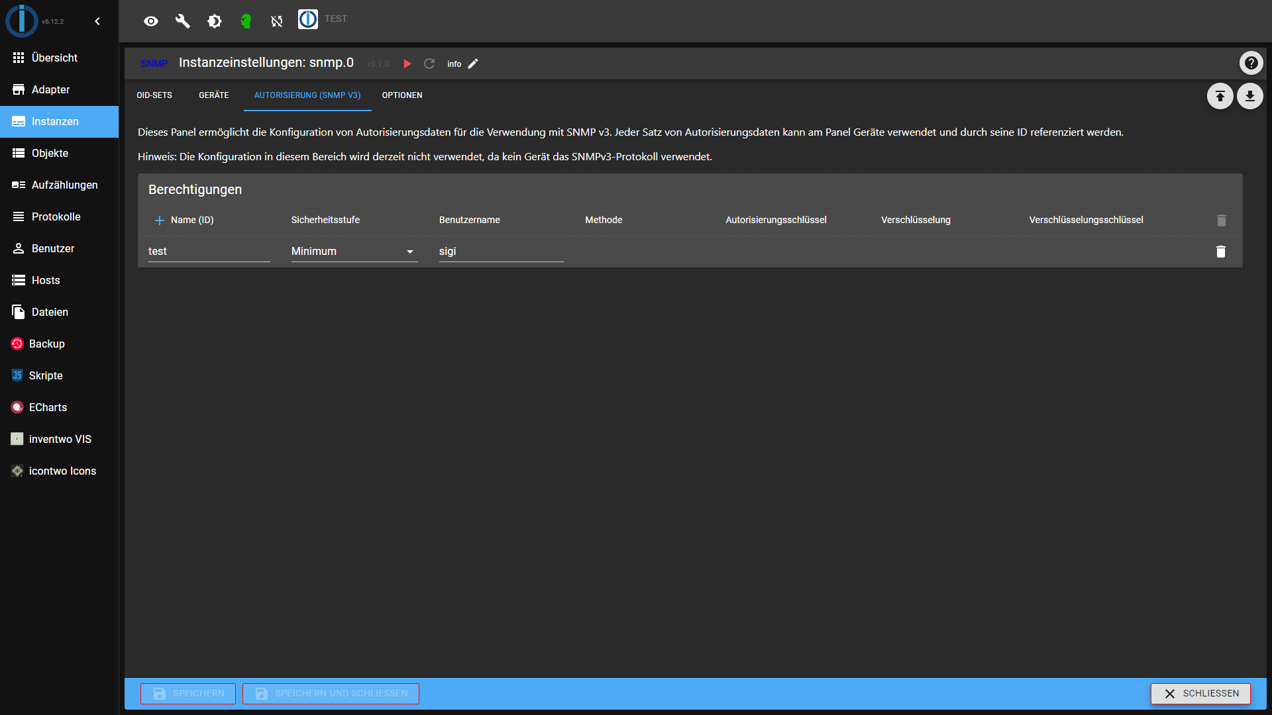
Task: Switch to the GERÄTE tab
Action: 214,95
